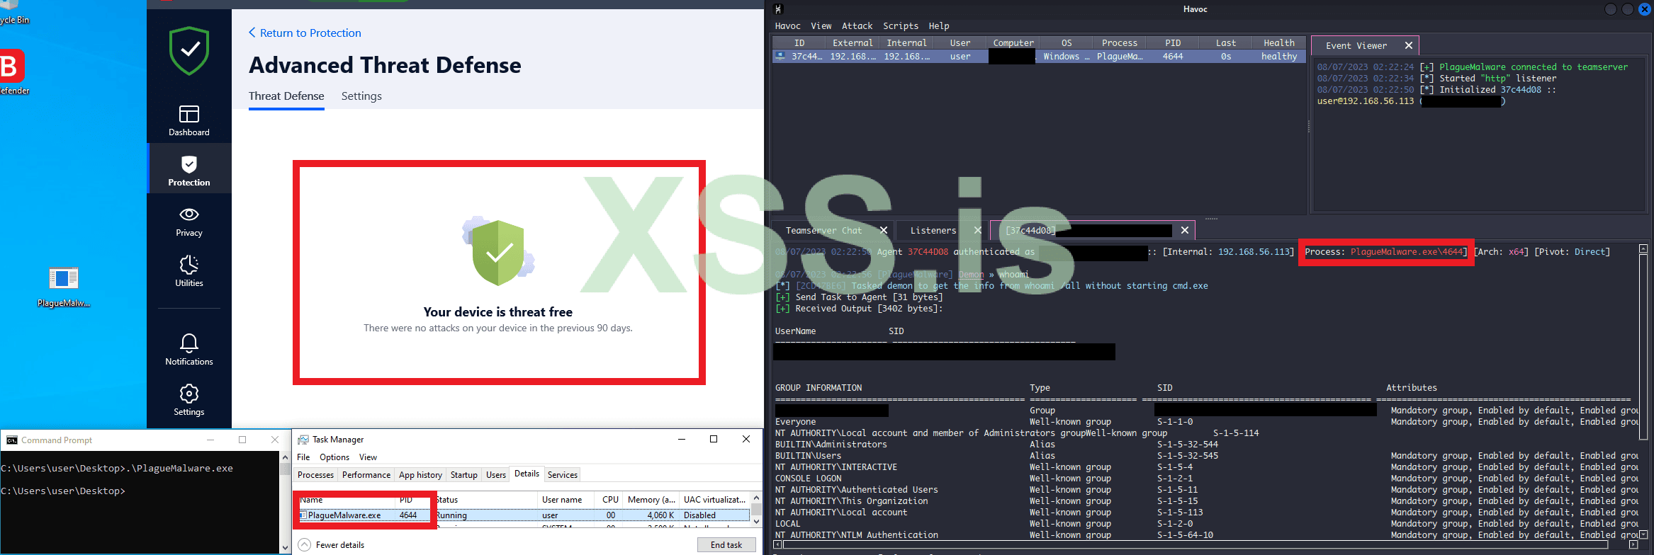
Task: Select the 37c44 agent session row
Action: coord(1039,57)
